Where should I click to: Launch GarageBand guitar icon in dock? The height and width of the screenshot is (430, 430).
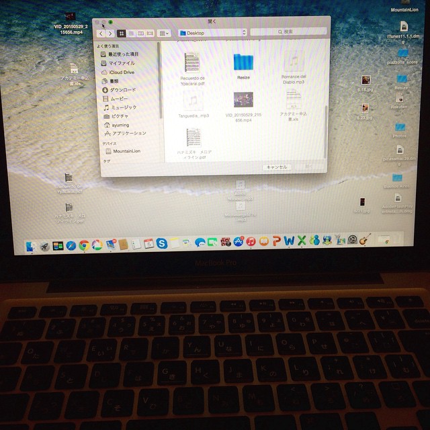[365, 239]
